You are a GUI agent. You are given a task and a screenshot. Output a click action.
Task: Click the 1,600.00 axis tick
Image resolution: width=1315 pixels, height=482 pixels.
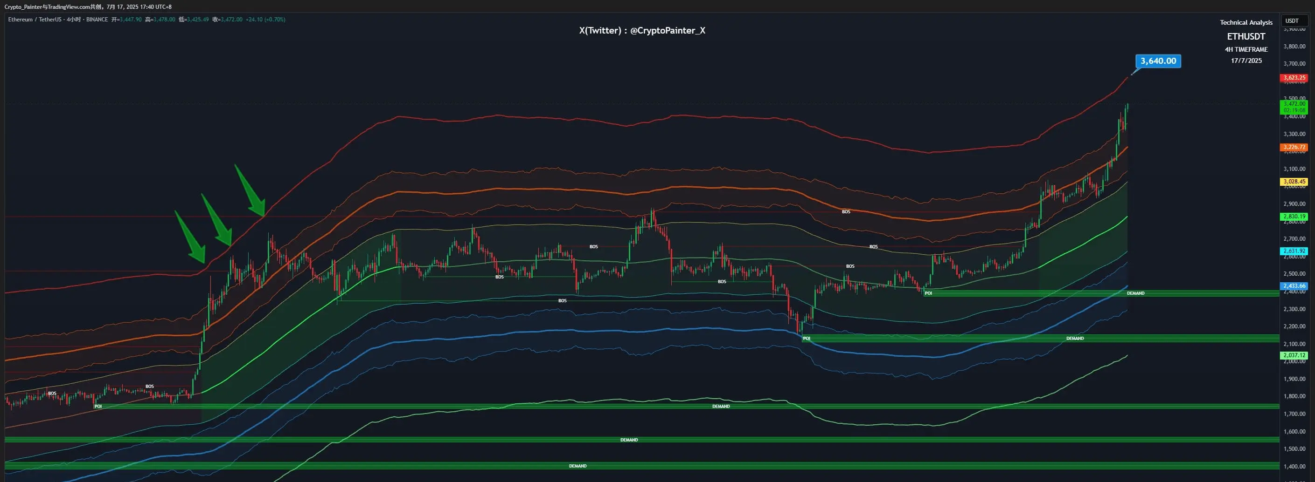pyautogui.click(x=1294, y=431)
